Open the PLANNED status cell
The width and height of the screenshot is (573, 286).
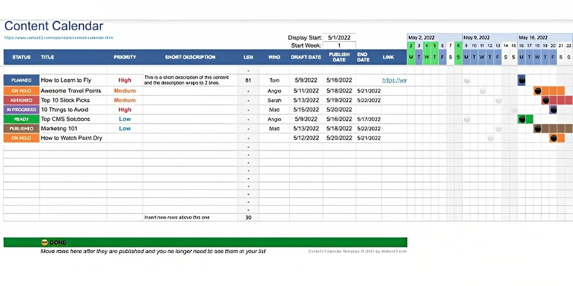pos(22,80)
